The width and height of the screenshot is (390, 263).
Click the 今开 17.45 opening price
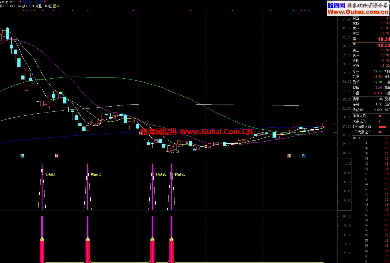tap(378, 71)
